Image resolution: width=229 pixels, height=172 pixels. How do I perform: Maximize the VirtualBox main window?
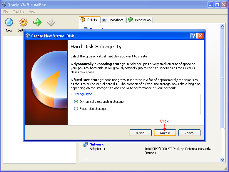point(217,5)
